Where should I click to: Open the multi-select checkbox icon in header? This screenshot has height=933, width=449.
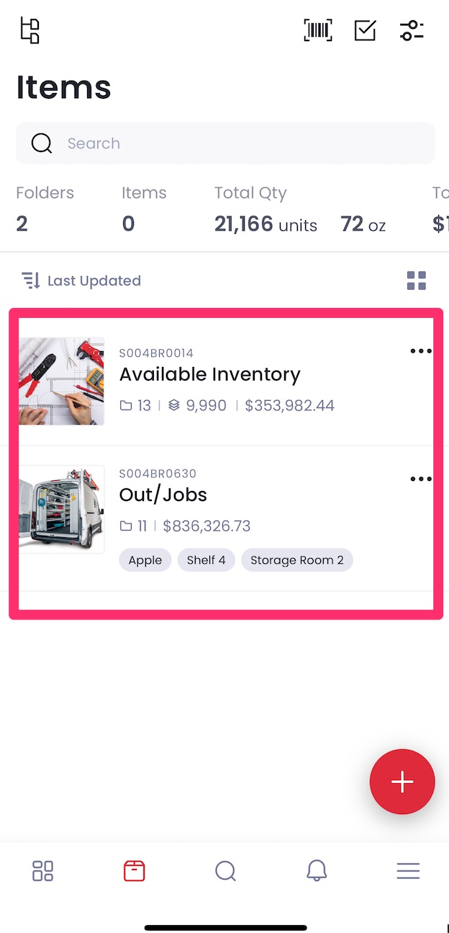(366, 30)
